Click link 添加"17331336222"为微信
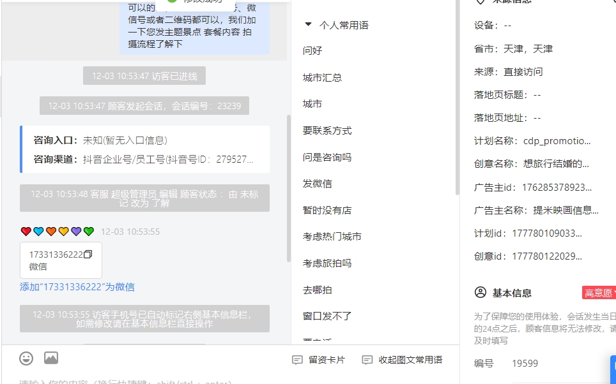This screenshot has width=616, height=384. [x=77, y=287]
